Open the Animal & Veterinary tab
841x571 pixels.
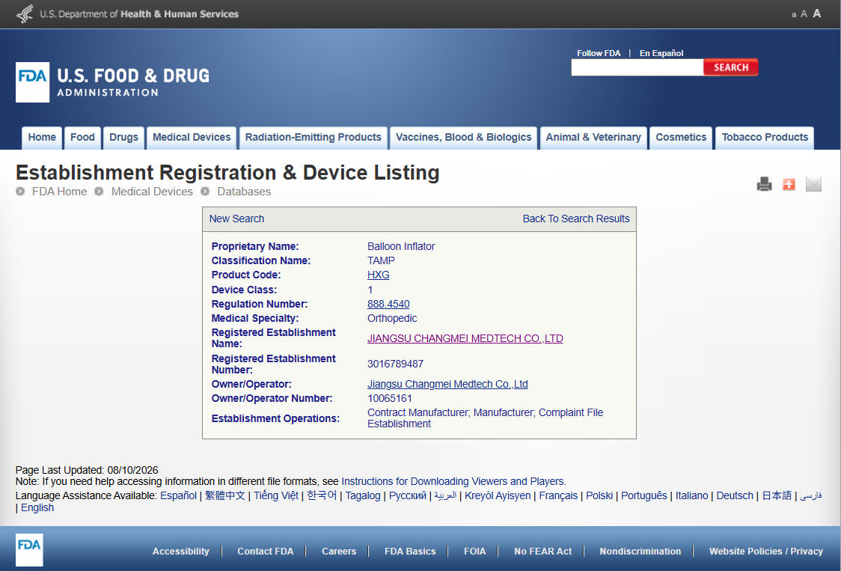(593, 138)
